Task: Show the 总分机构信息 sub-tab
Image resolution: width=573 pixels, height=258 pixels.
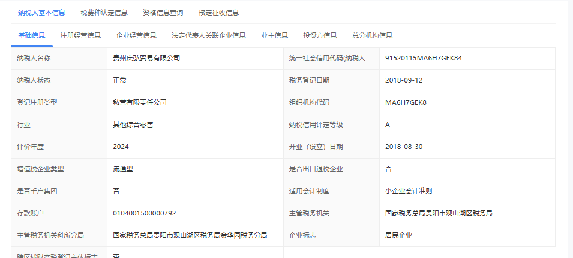Action: pyautogui.click(x=372, y=35)
